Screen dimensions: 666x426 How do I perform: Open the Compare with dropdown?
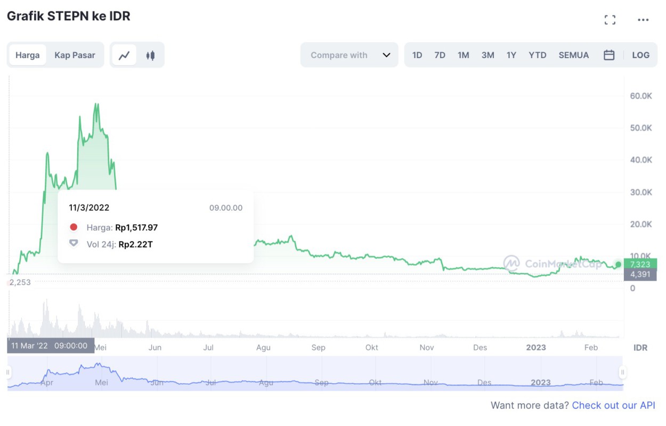pyautogui.click(x=339, y=54)
